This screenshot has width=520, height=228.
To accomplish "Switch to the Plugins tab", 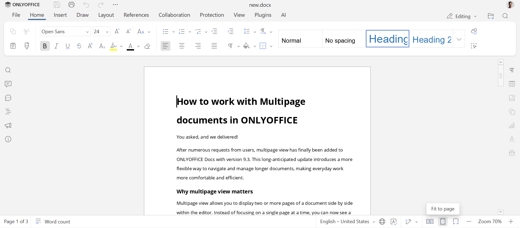I will [263, 15].
